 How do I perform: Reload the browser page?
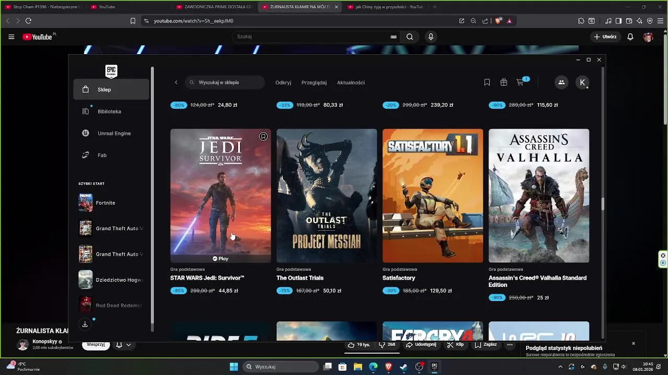(x=28, y=21)
